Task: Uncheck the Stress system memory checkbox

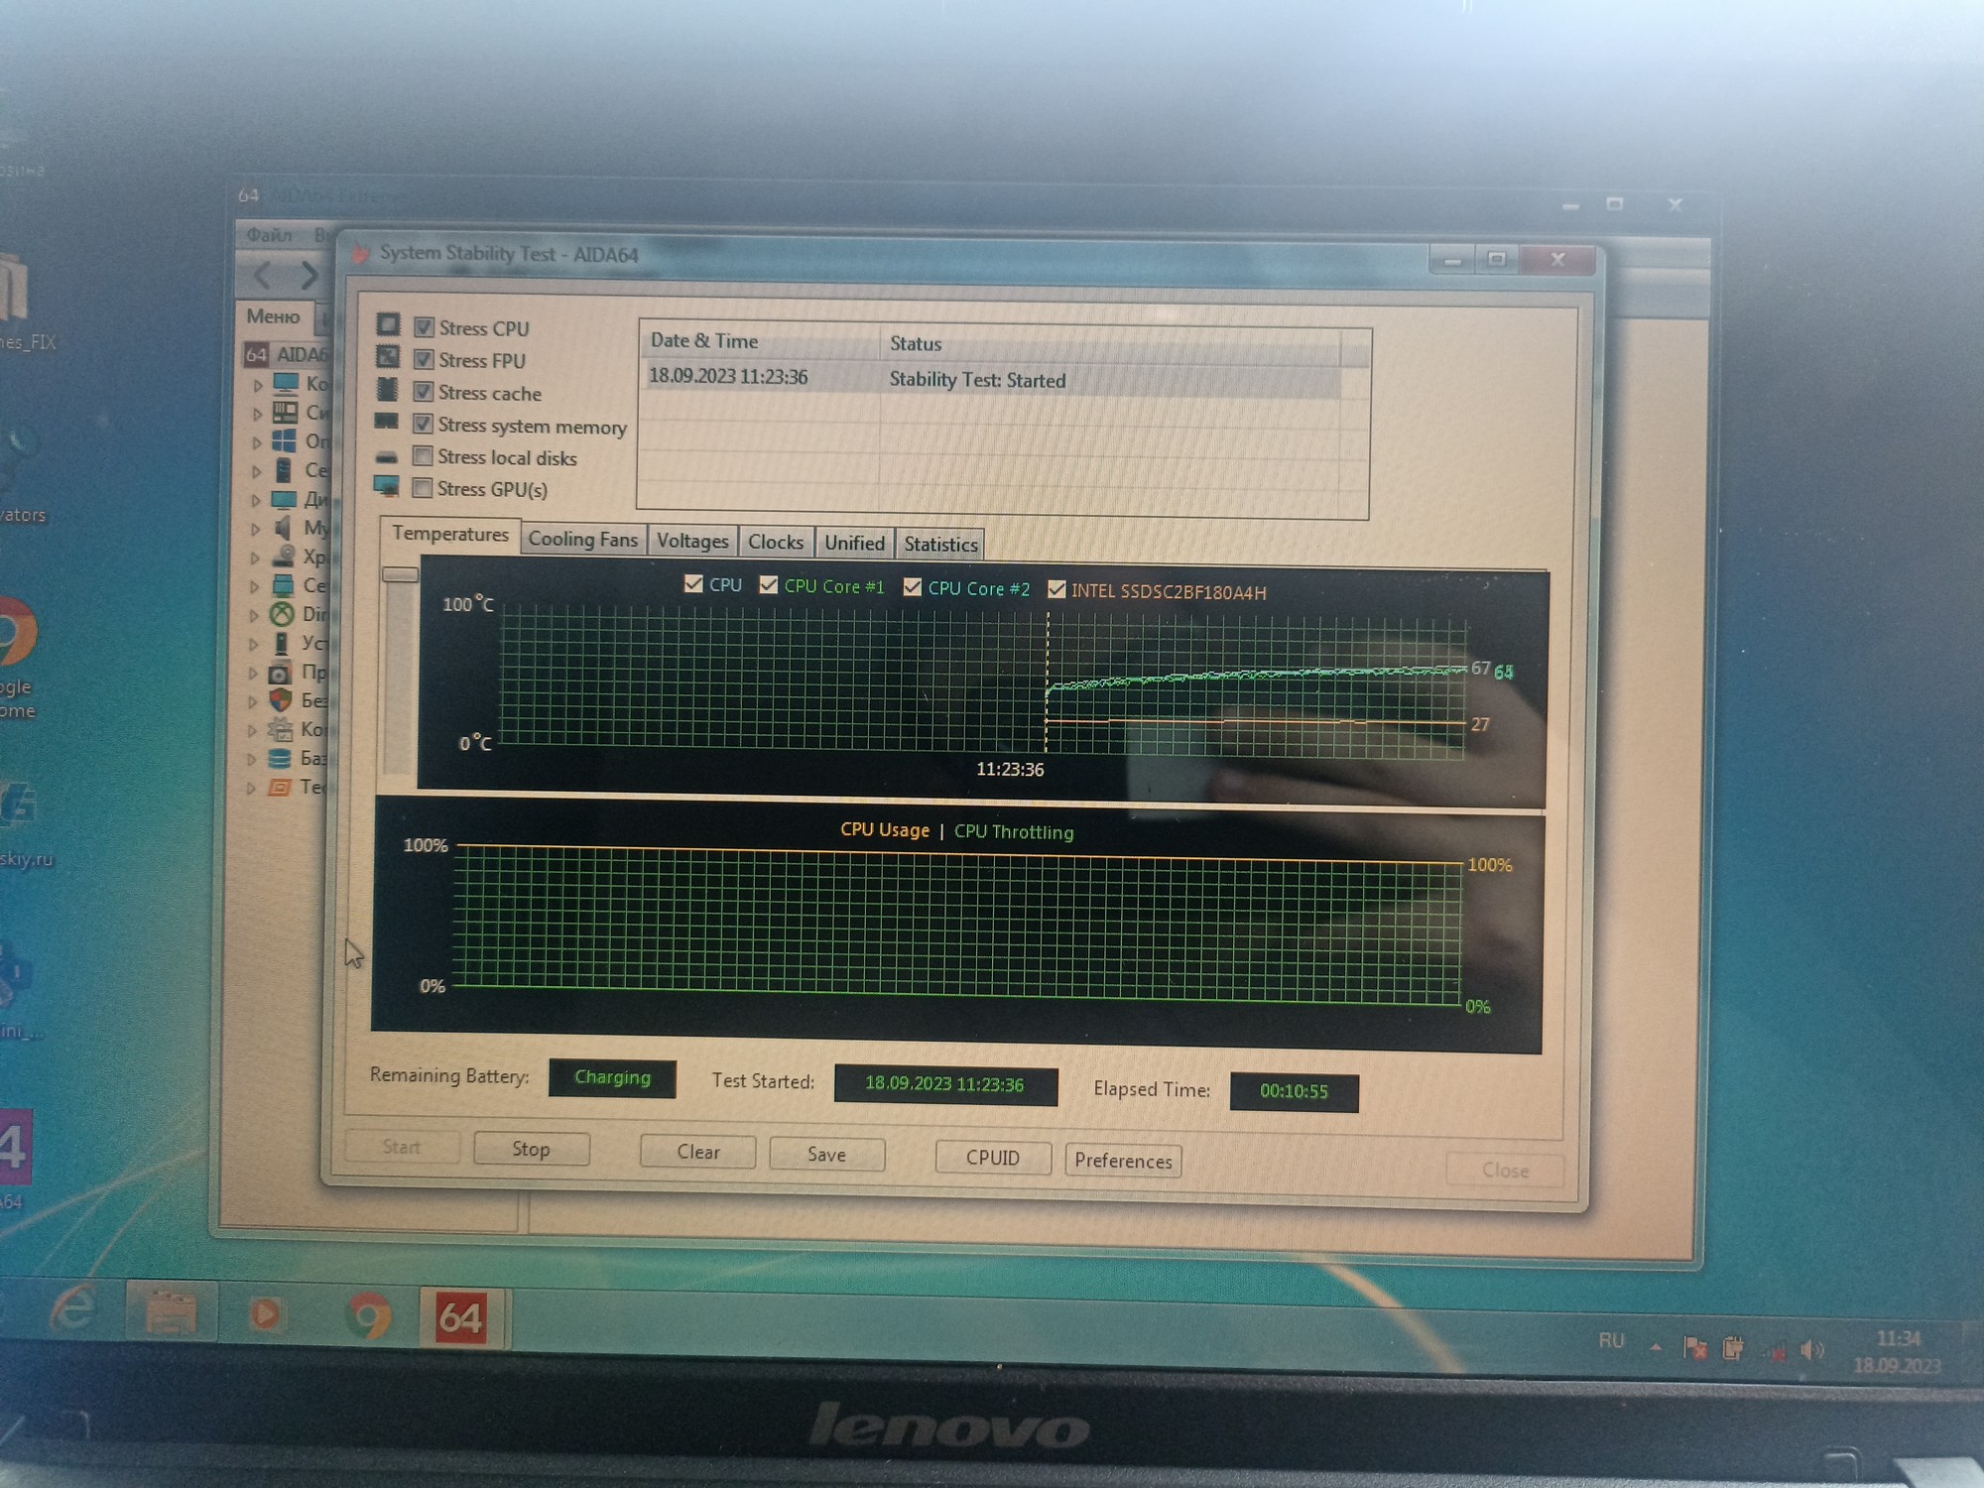Action: (x=423, y=425)
